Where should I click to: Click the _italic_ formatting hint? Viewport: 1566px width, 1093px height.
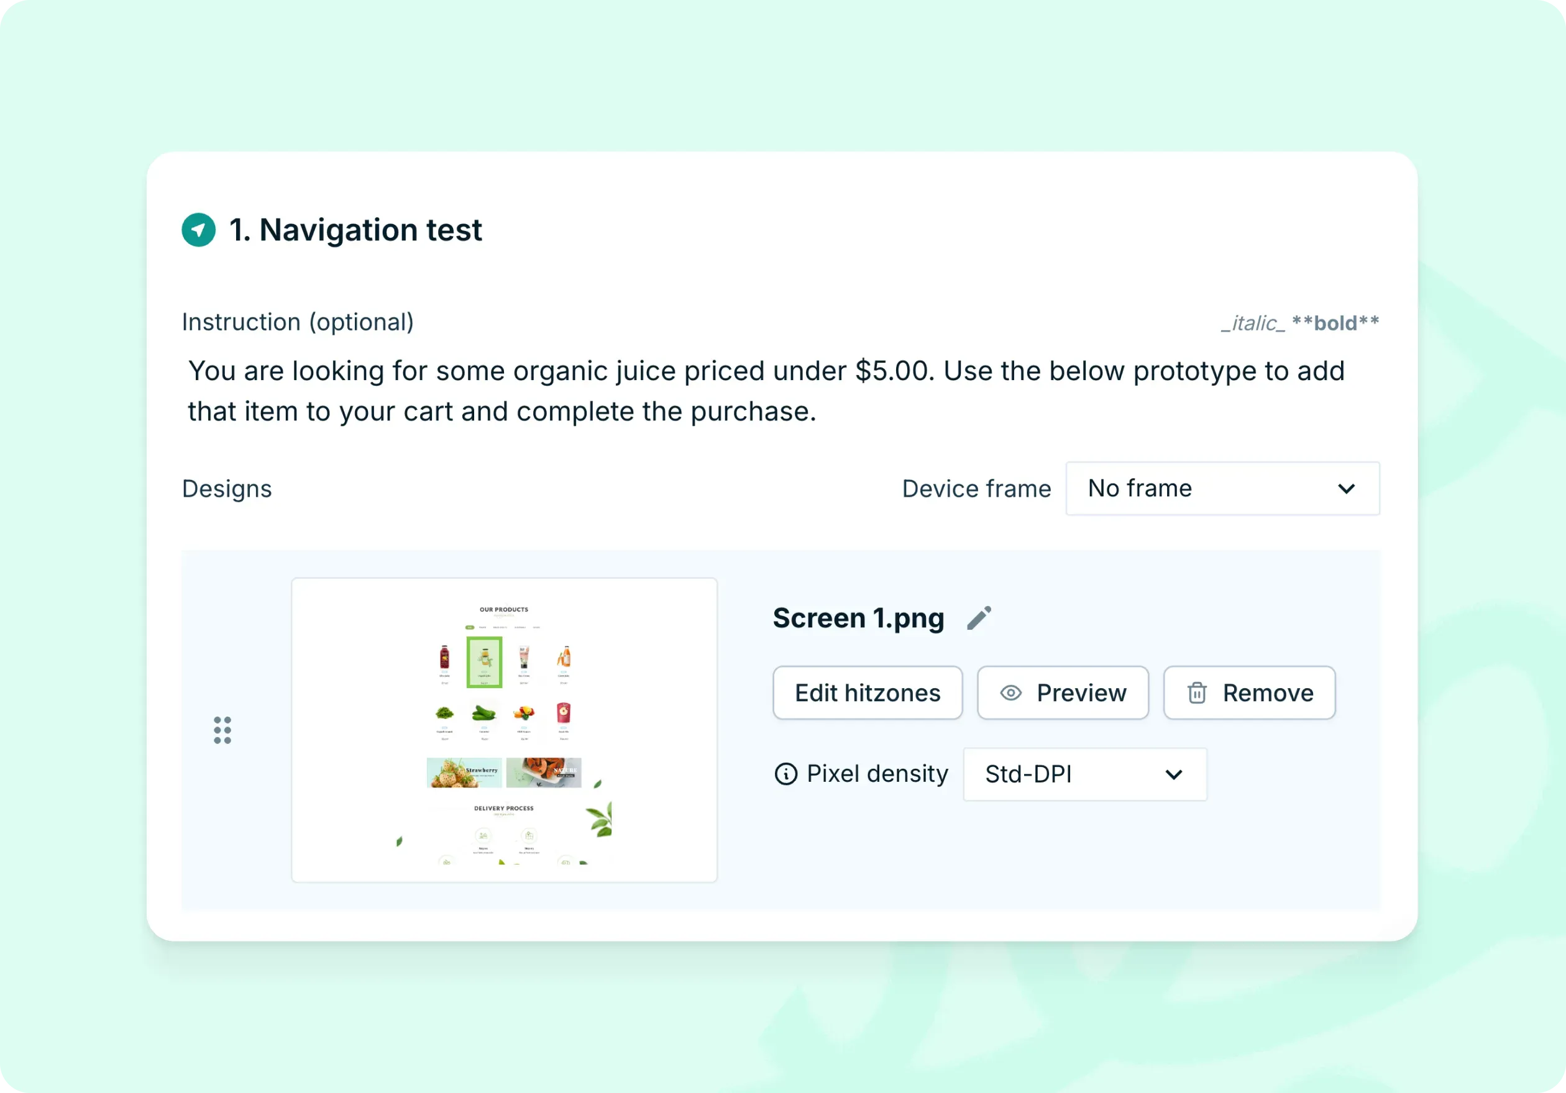point(1253,323)
